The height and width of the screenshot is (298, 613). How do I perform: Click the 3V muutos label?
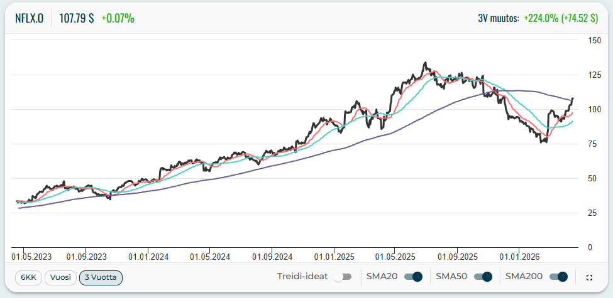499,18
